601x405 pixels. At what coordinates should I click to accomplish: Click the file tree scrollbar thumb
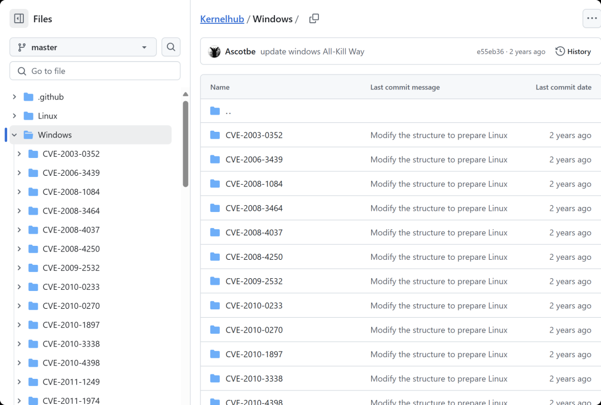185,144
